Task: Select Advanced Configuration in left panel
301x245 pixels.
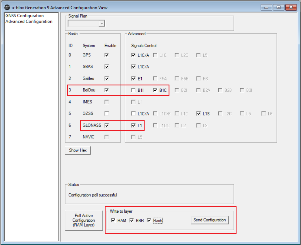Action: click(29, 21)
